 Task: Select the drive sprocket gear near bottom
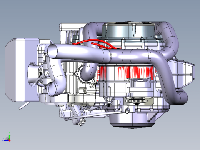coord(136,101)
